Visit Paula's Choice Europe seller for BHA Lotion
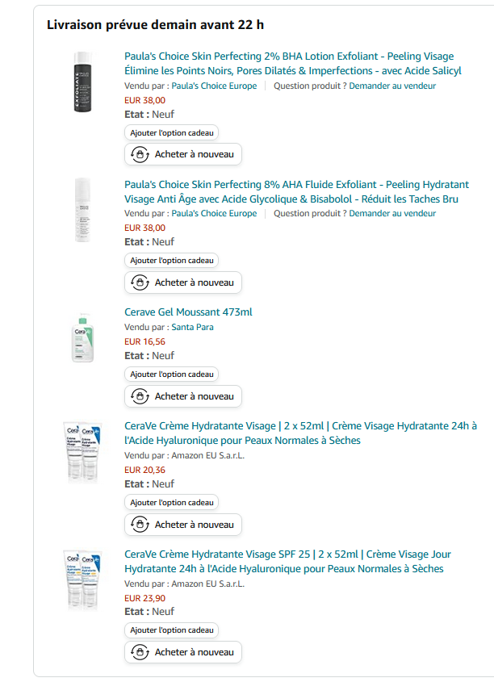494x682 pixels. point(214,86)
